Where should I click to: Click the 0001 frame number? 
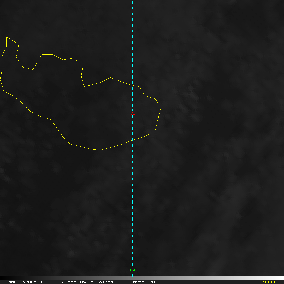14,282
